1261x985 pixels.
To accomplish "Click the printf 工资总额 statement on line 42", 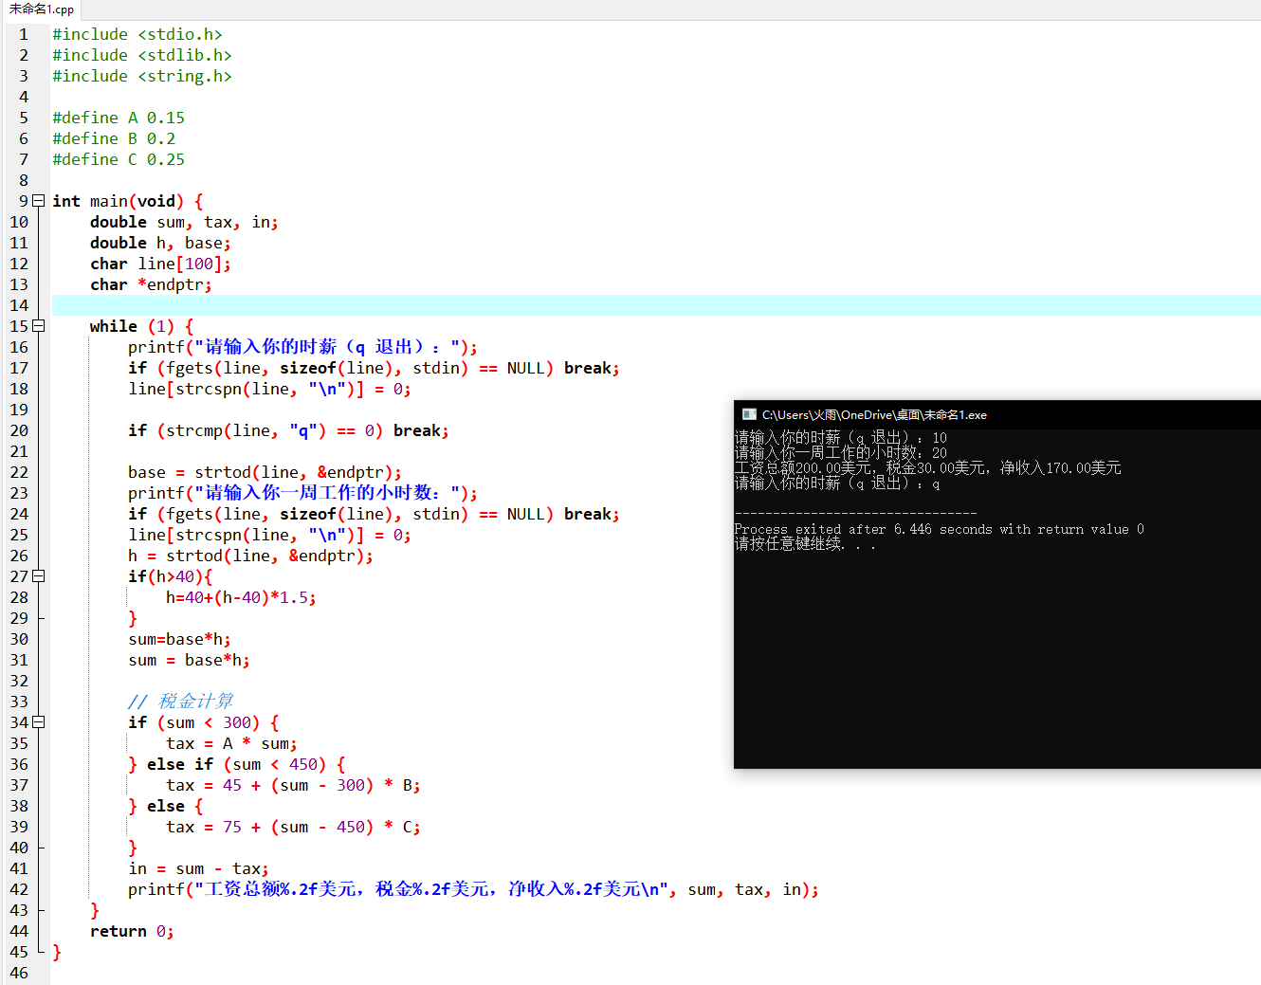I will (473, 889).
